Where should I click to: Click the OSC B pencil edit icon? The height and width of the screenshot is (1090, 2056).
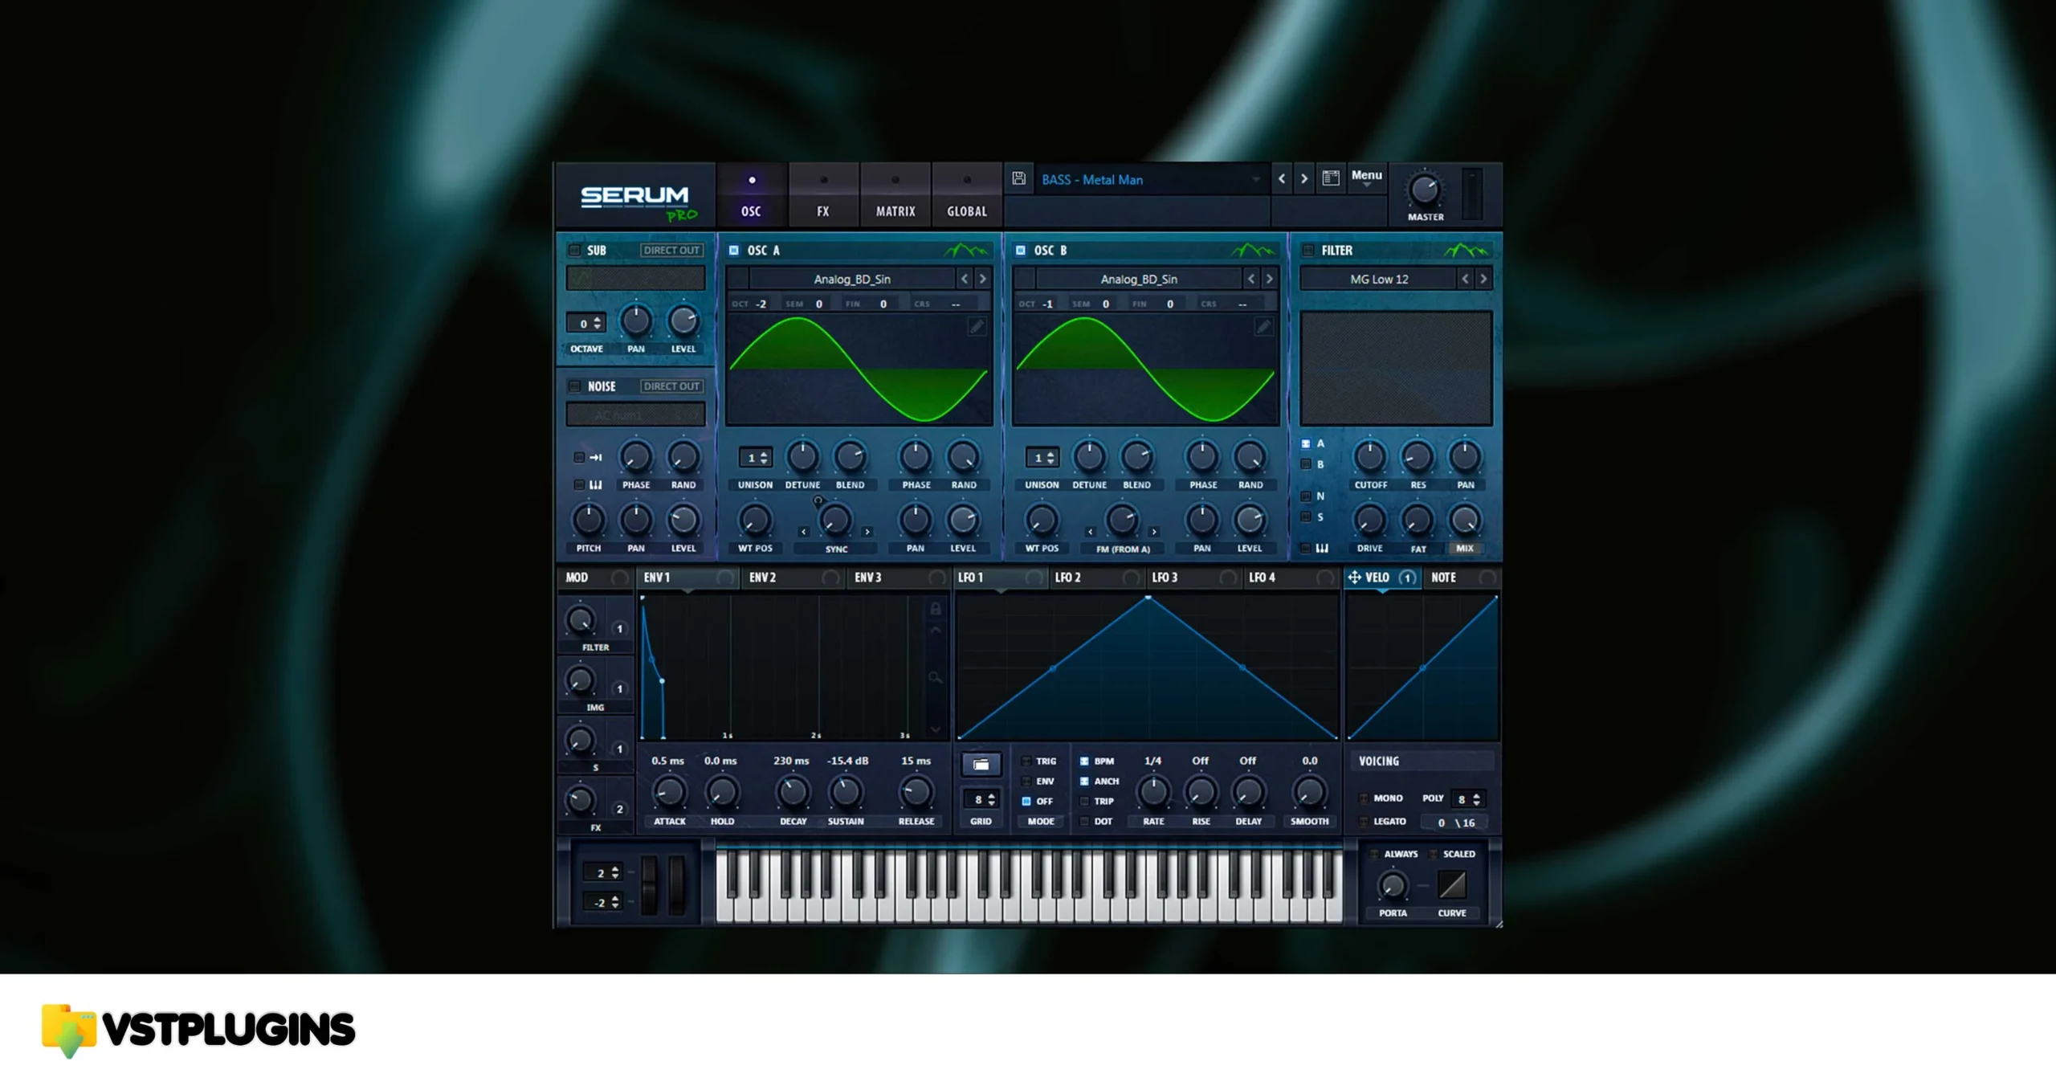[1263, 326]
